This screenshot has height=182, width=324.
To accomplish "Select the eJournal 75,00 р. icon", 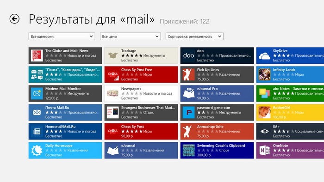I will [112, 150].
